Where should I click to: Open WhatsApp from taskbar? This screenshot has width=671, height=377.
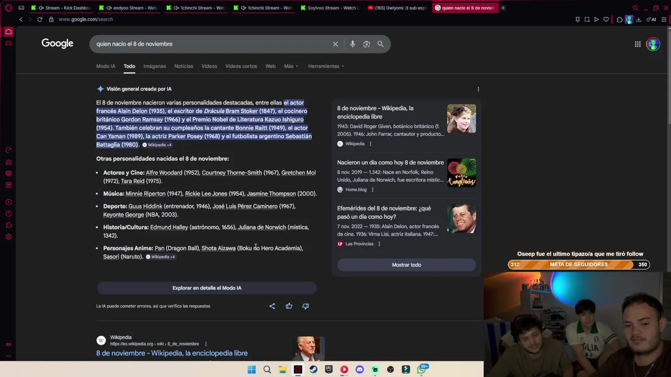pos(421,370)
